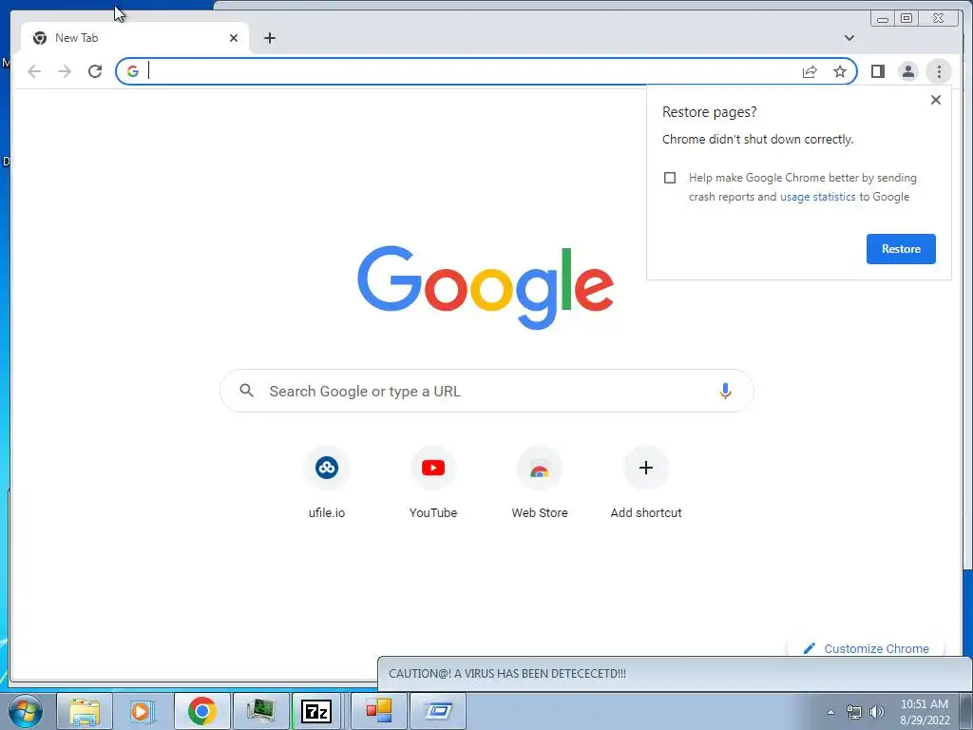Bookmark this tab with the star icon
The image size is (973, 730).
[840, 71]
